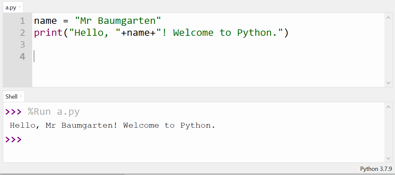This screenshot has height=175, width=395.
Task: Click the Hello output line in the Shell
Action: (x=112, y=125)
